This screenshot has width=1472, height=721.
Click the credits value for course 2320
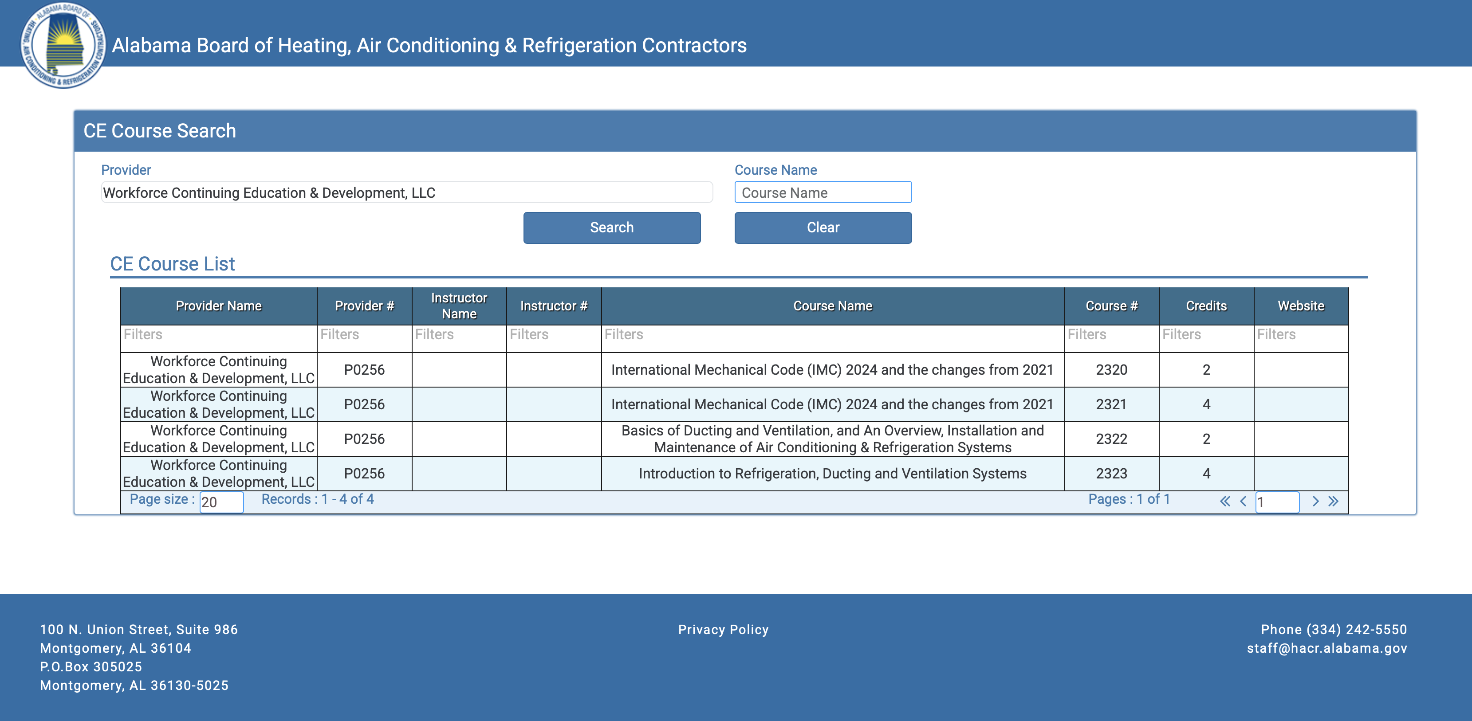(x=1206, y=370)
